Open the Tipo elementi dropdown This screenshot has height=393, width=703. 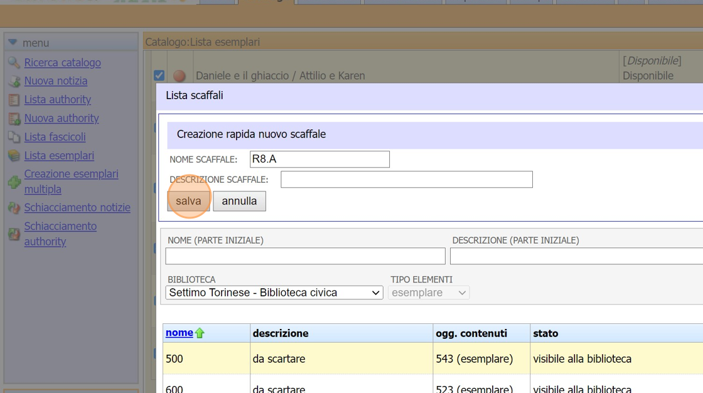(x=429, y=293)
